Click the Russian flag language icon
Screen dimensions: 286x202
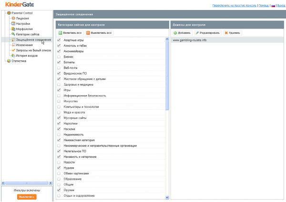pos(273,6)
